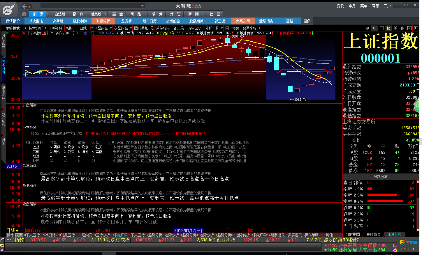422x255 pixels.
Task: Expand the 分析工具 dropdown arrow
Action: click(221, 28)
